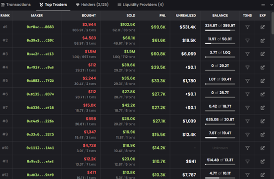Open explorer link for rank #5 trader
This screenshot has height=179, width=274.
(x=263, y=81)
